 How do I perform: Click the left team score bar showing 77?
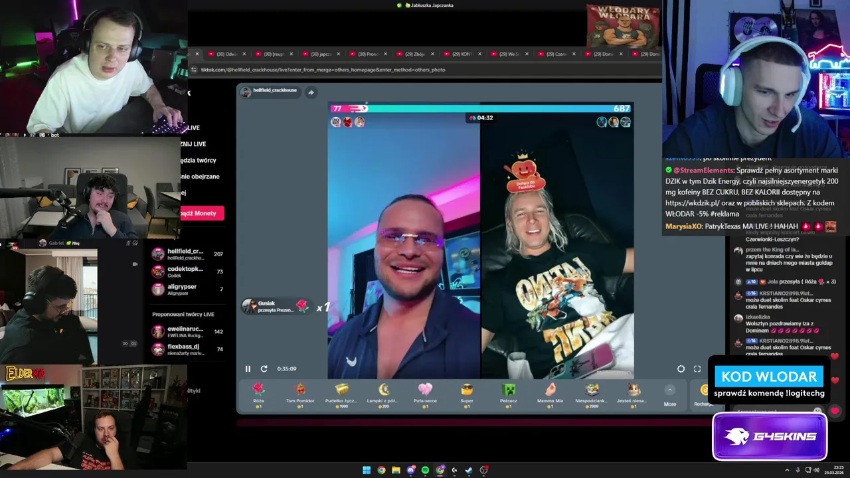[348, 108]
